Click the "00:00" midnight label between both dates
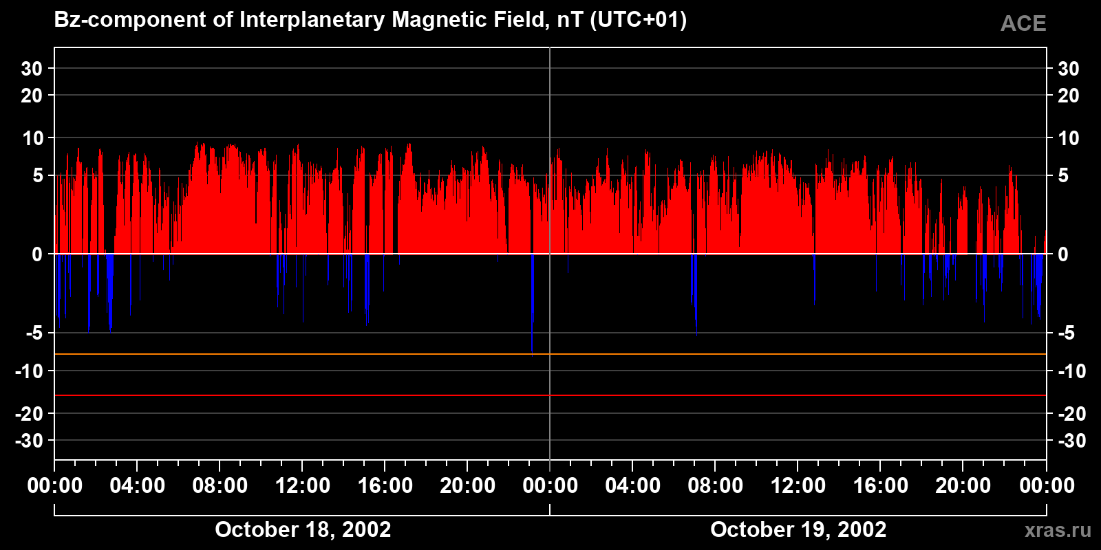The height and width of the screenshot is (550, 1101). (x=550, y=486)
